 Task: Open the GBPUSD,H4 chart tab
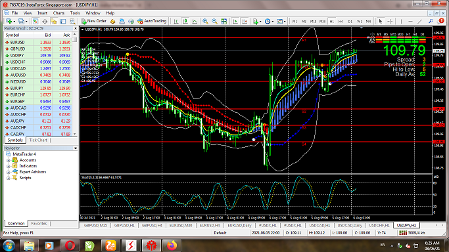(x=152, y=226)
